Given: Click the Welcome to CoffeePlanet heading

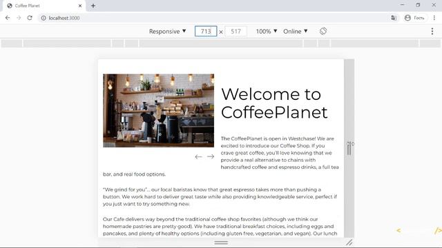Looking at the screenshot, I should (274, 103).
